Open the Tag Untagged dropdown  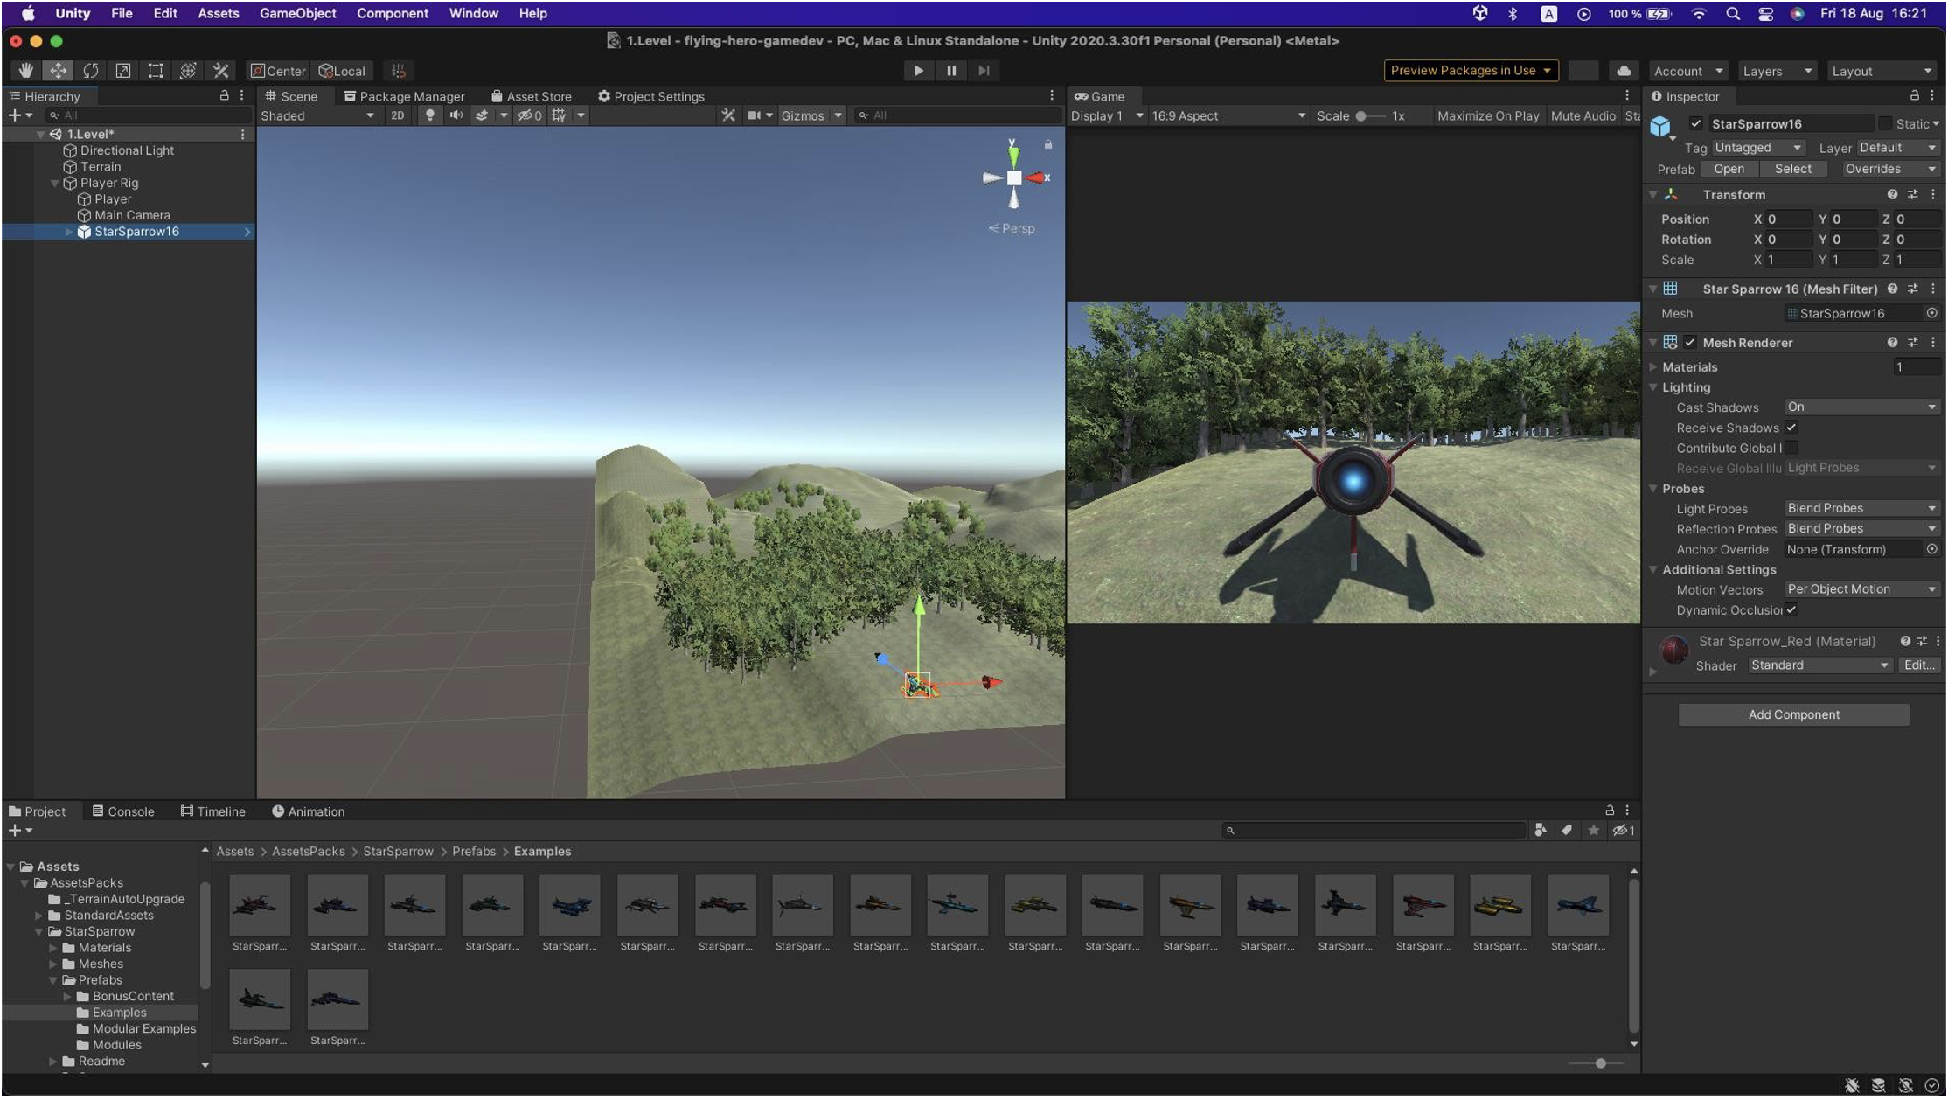pos(1758,148)
